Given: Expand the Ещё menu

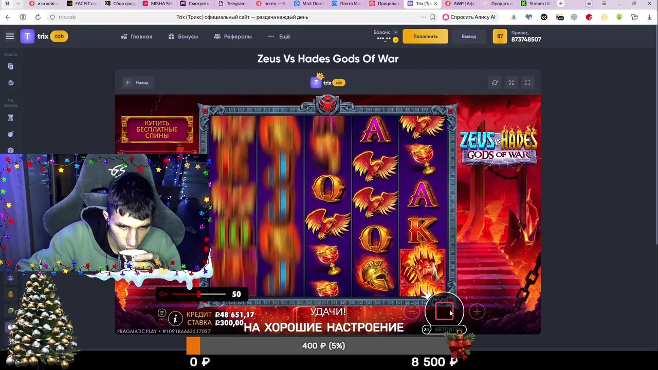Looking at the screenshot, I should tap(279, 36).
